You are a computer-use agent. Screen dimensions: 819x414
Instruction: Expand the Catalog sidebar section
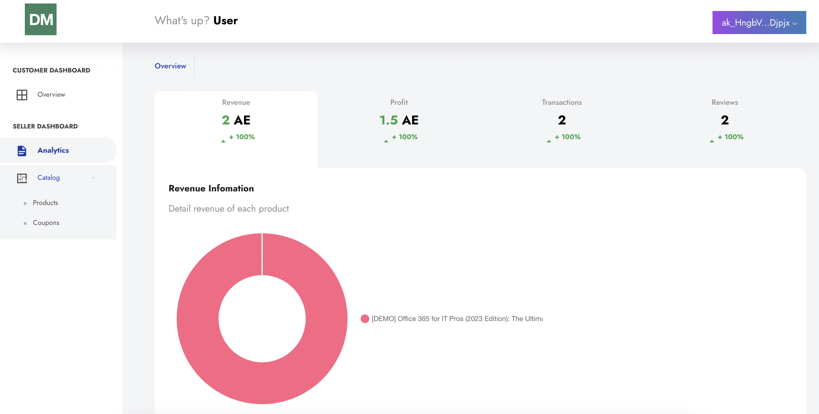(x=49, y=178)
